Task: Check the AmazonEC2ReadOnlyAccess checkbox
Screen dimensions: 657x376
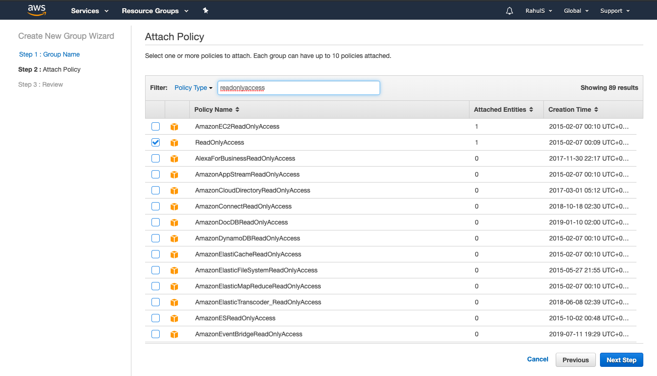Action: point(155,126)
